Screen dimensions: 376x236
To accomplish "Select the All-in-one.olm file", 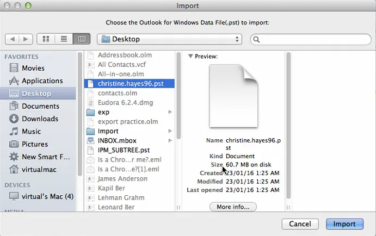I will coord(130,74).
